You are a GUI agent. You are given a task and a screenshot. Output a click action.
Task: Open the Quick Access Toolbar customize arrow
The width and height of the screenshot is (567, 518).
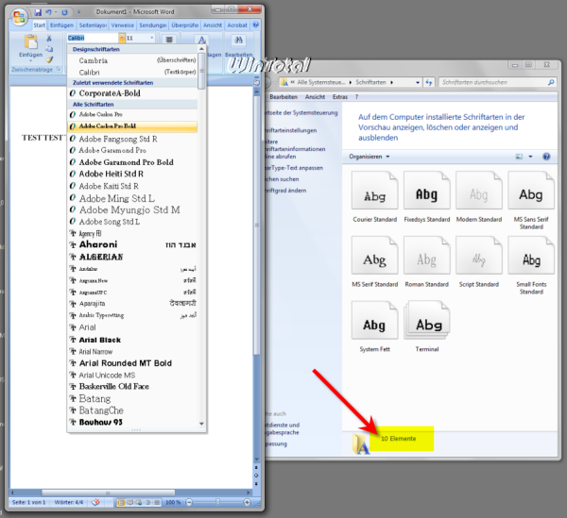click(x=78, y=12)
